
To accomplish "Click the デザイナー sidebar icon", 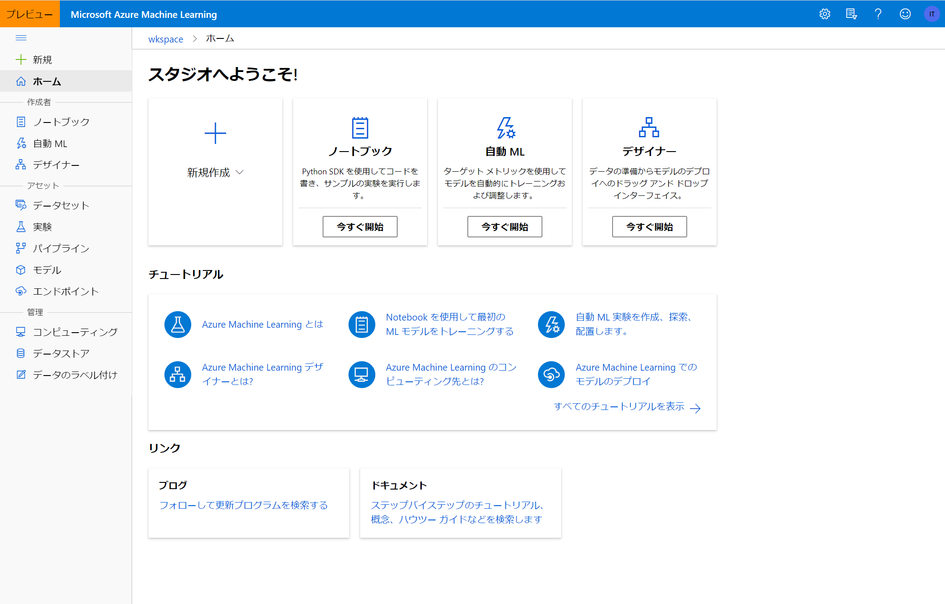I will 21,165.
